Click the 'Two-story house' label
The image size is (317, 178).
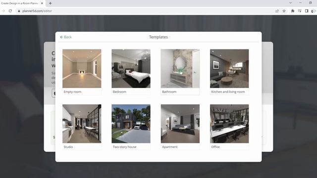[x=124, y=147]
